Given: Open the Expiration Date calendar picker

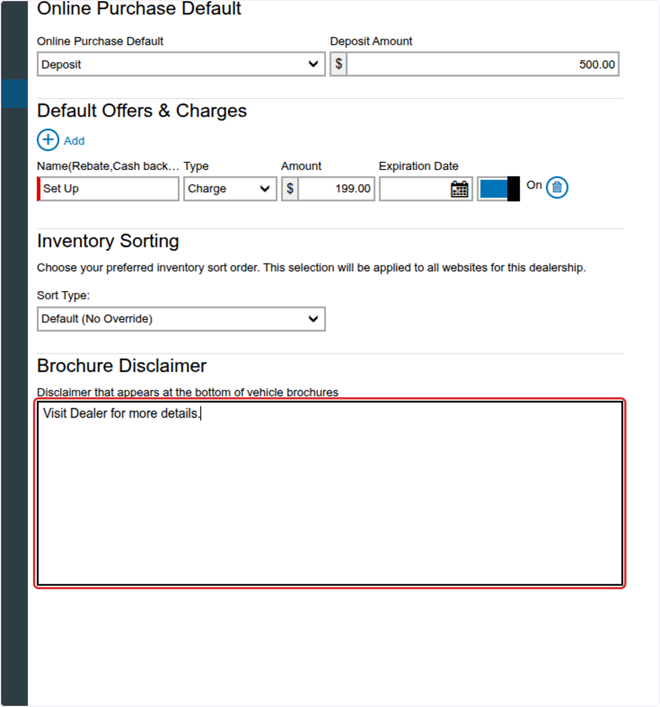Looking at the screenshot, I should point(459,189).
